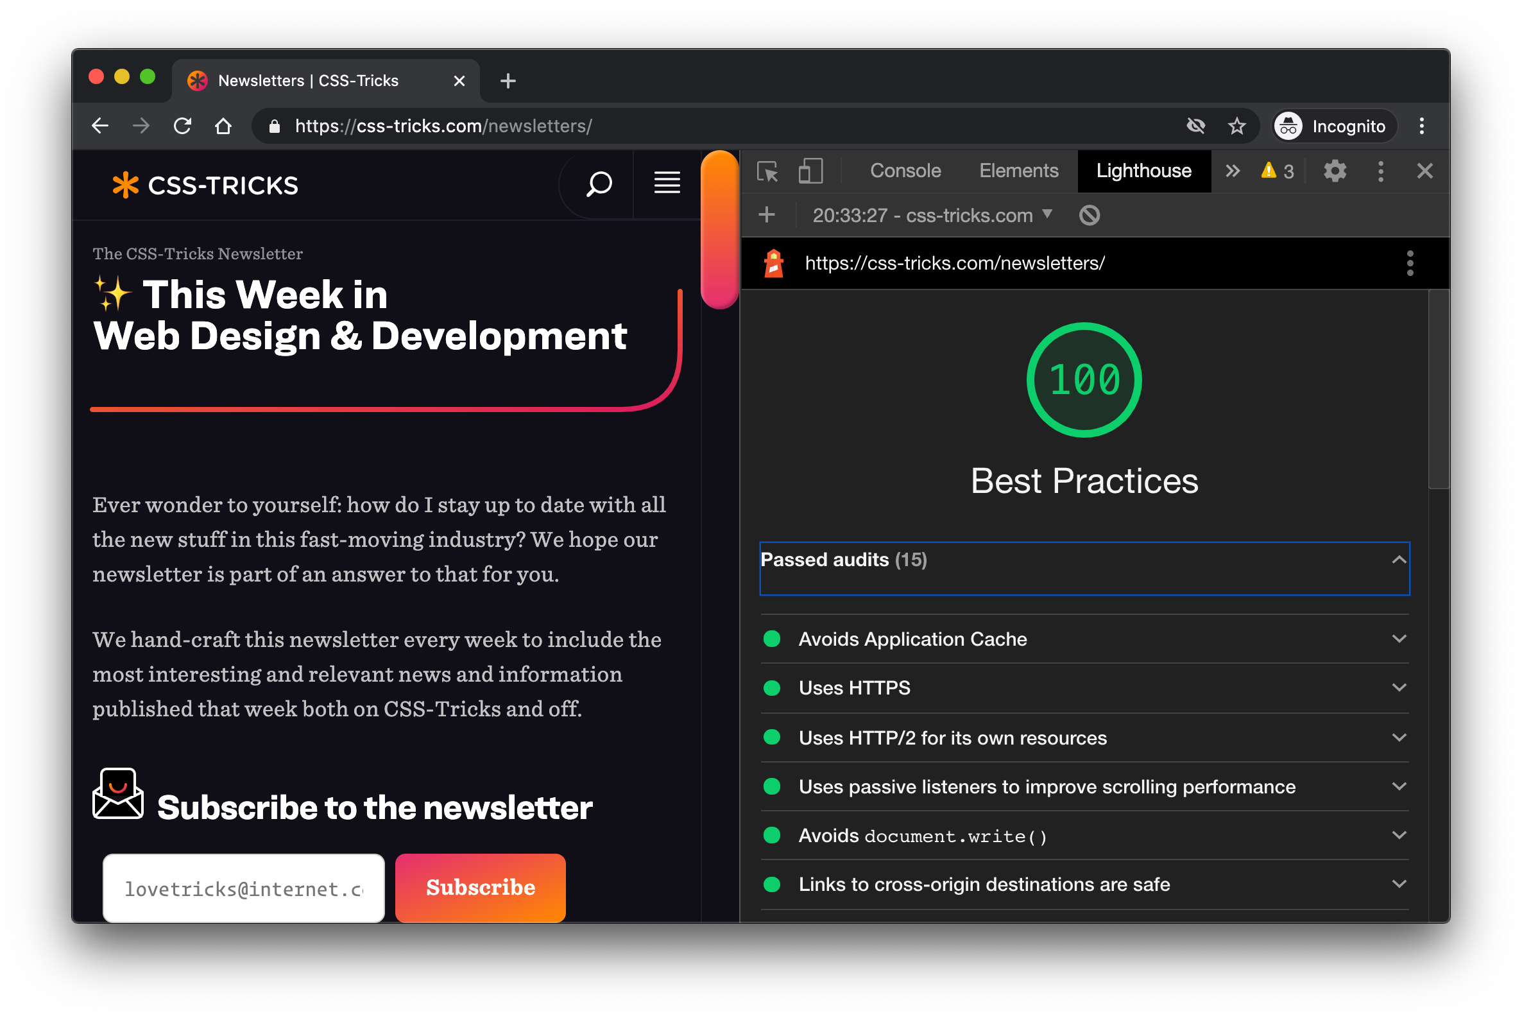
Task: Expand the Avoids document.write() audit
Action: (x=1084, y=835)
